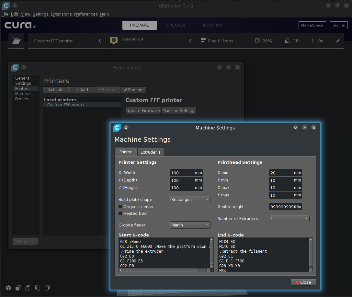Viewport: 352px width, 297px height.
Task: Select Custom FFF printer in Local printers list
Action: 82,105
